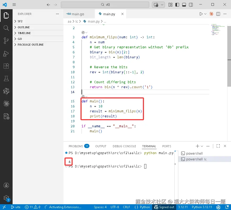This screenshot has width=231, height=210.
Task: Select Python 3.12.11 interpreter in status bar
Action: click(x=202, y=207)
